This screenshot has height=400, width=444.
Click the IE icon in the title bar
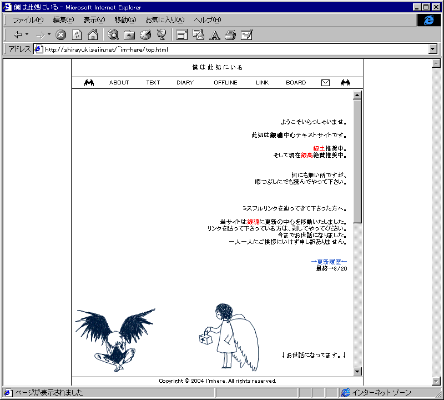[x=7, y=7]
